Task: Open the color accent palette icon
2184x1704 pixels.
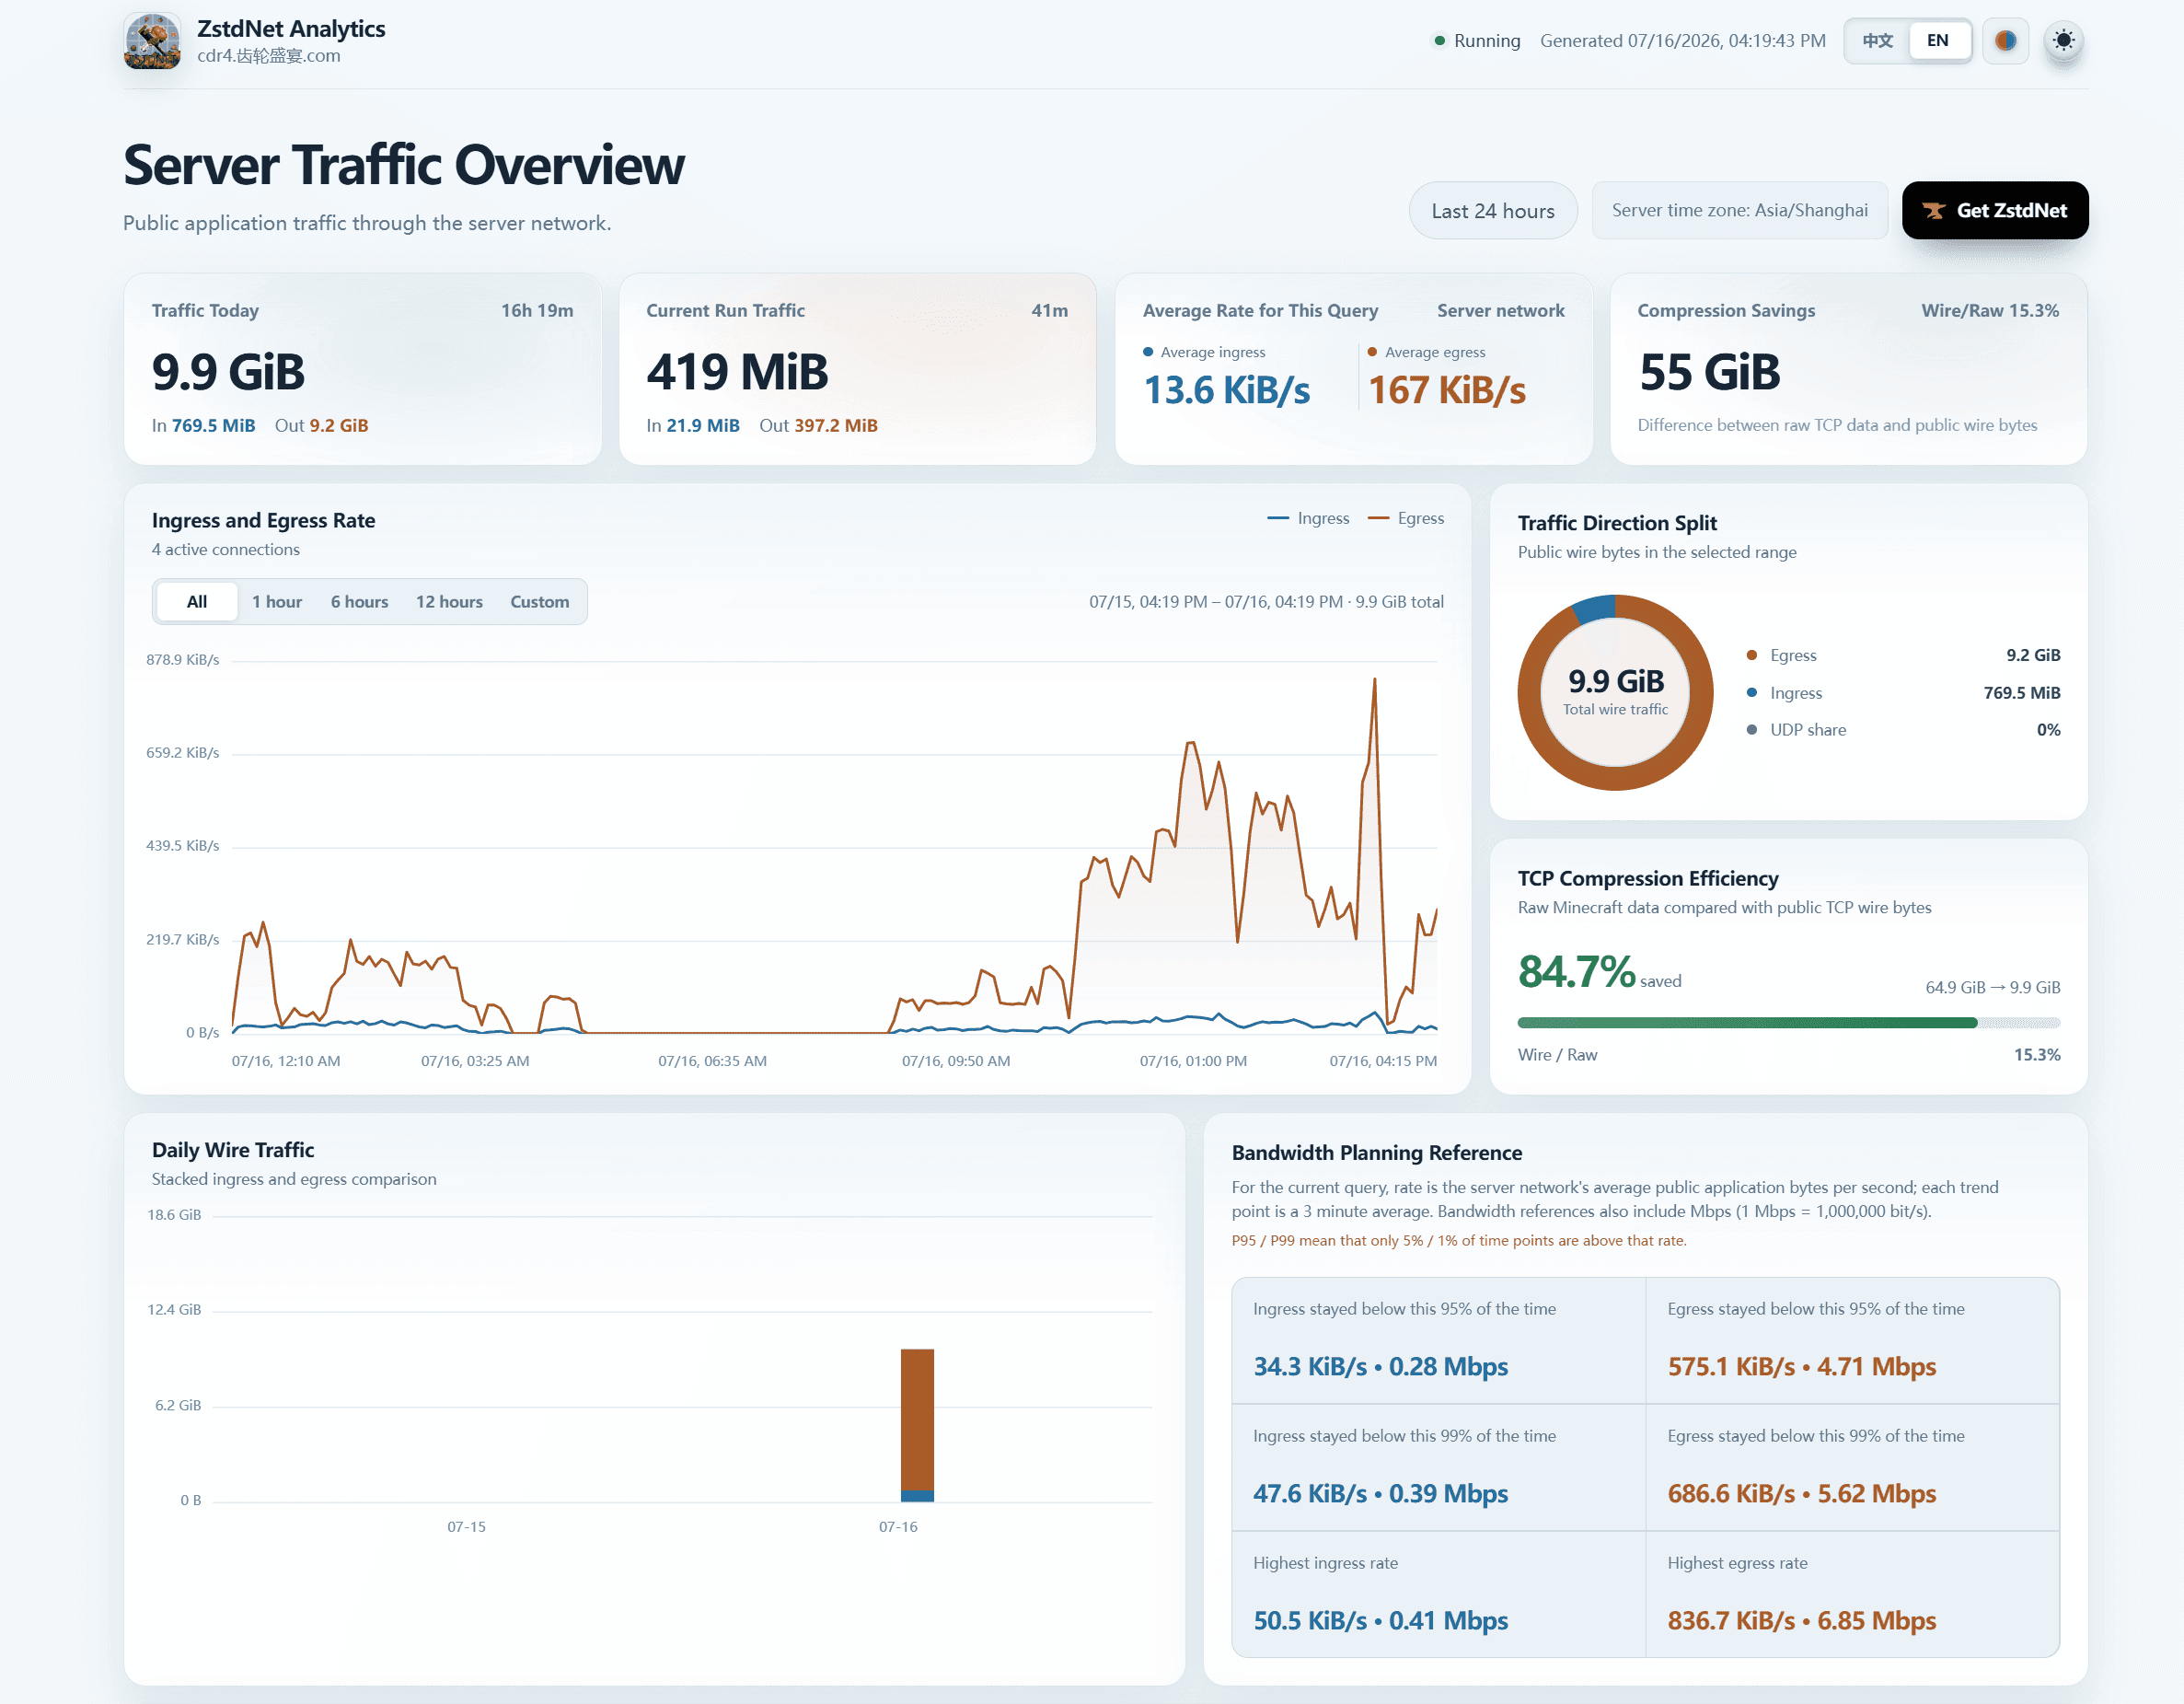Action: 2005,41
